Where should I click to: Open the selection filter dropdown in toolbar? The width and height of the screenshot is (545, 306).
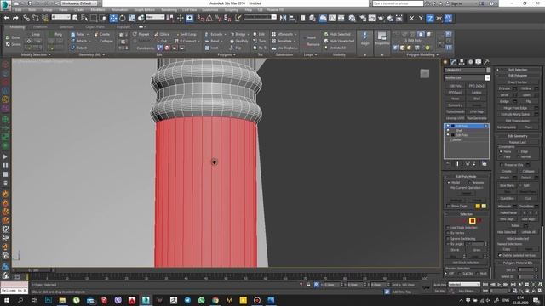coord(60,17)
